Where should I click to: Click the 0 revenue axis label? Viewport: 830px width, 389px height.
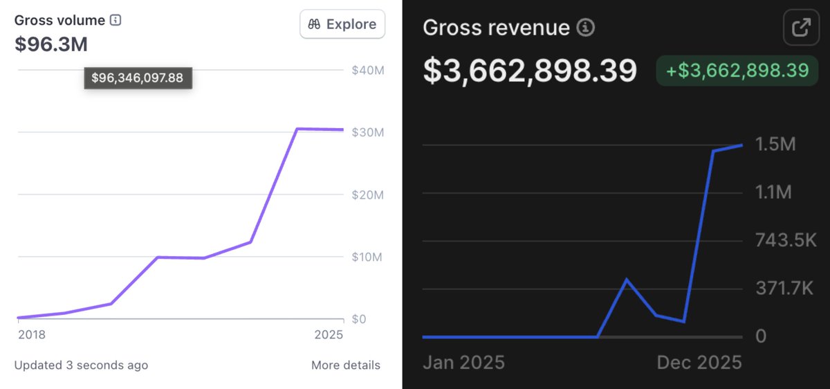tap(761, 336)
